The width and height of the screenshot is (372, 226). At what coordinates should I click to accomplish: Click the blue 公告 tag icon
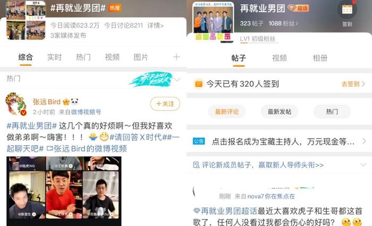(x=199, y=141)
